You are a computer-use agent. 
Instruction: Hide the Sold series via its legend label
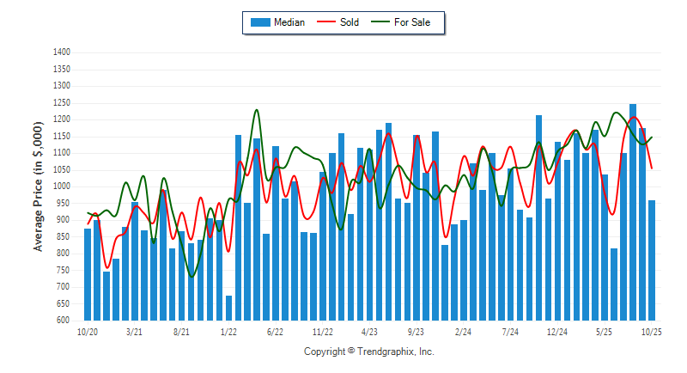[x=350, y=22]
